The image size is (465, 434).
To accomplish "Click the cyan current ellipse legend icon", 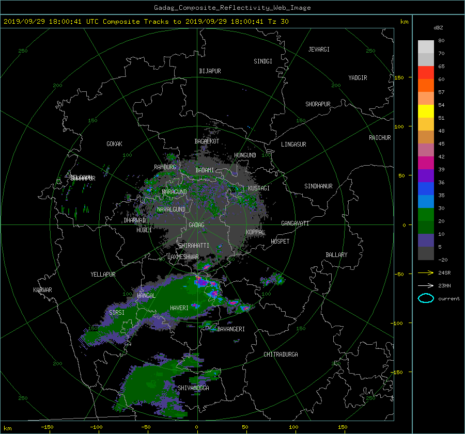I will click(x=426, y=298).
